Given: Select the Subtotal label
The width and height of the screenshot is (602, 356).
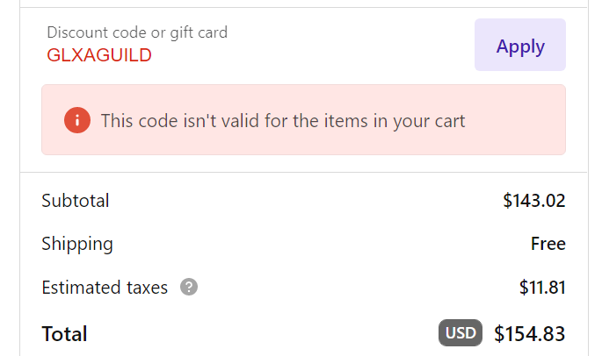Looking at the screenshot, I should click(x=76, y=201).
